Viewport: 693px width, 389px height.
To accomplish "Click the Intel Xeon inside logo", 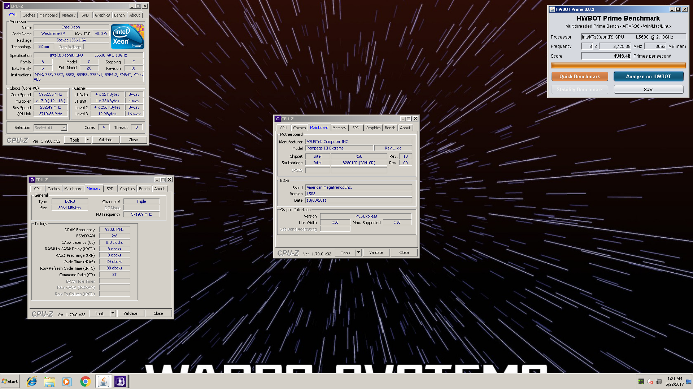I will (127, 37).
